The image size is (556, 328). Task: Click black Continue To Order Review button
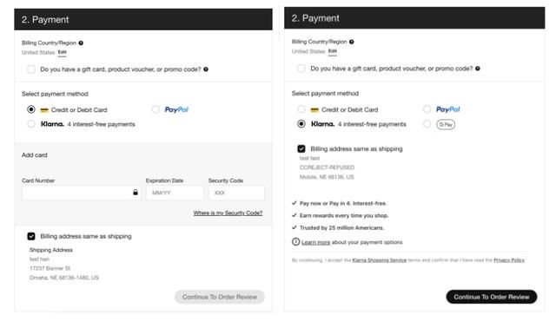(x=492, y=297)
